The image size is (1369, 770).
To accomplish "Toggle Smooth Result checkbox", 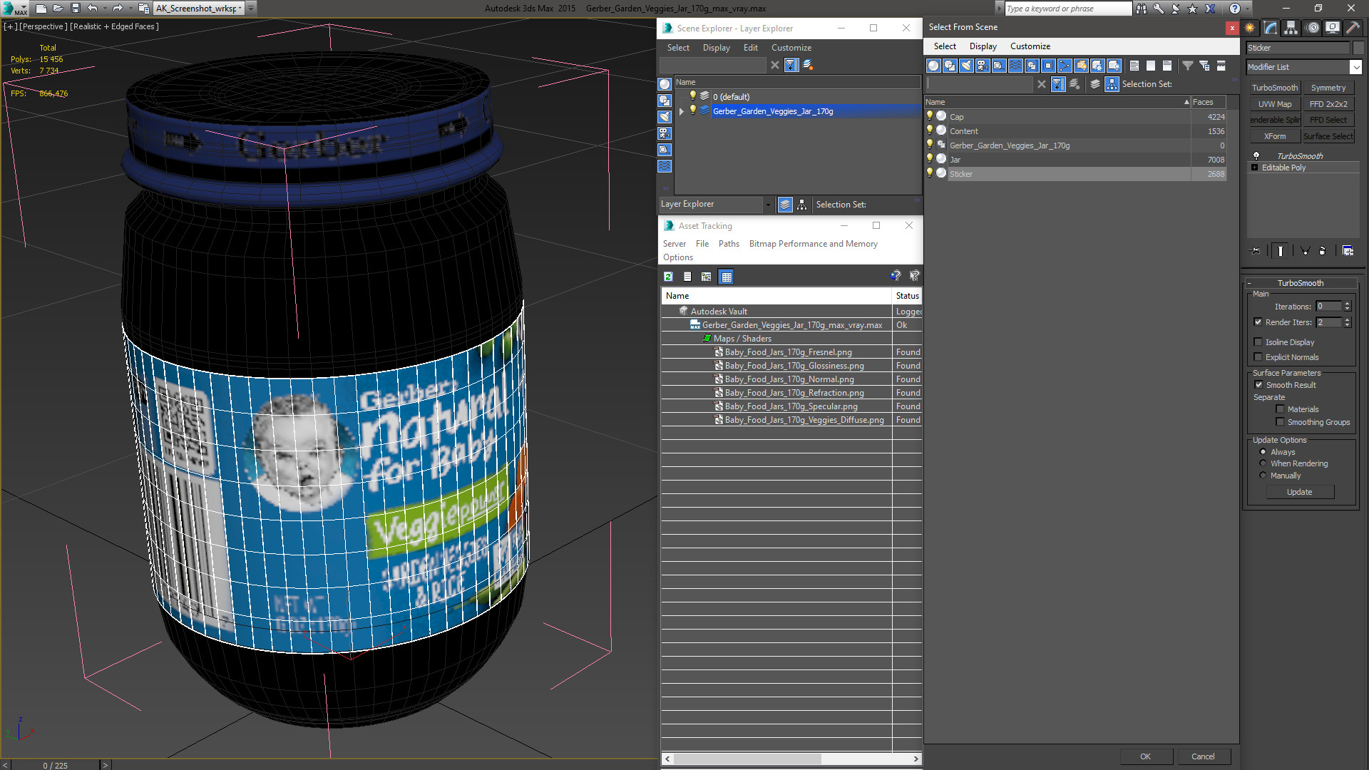I will (x=1259, y=385).
